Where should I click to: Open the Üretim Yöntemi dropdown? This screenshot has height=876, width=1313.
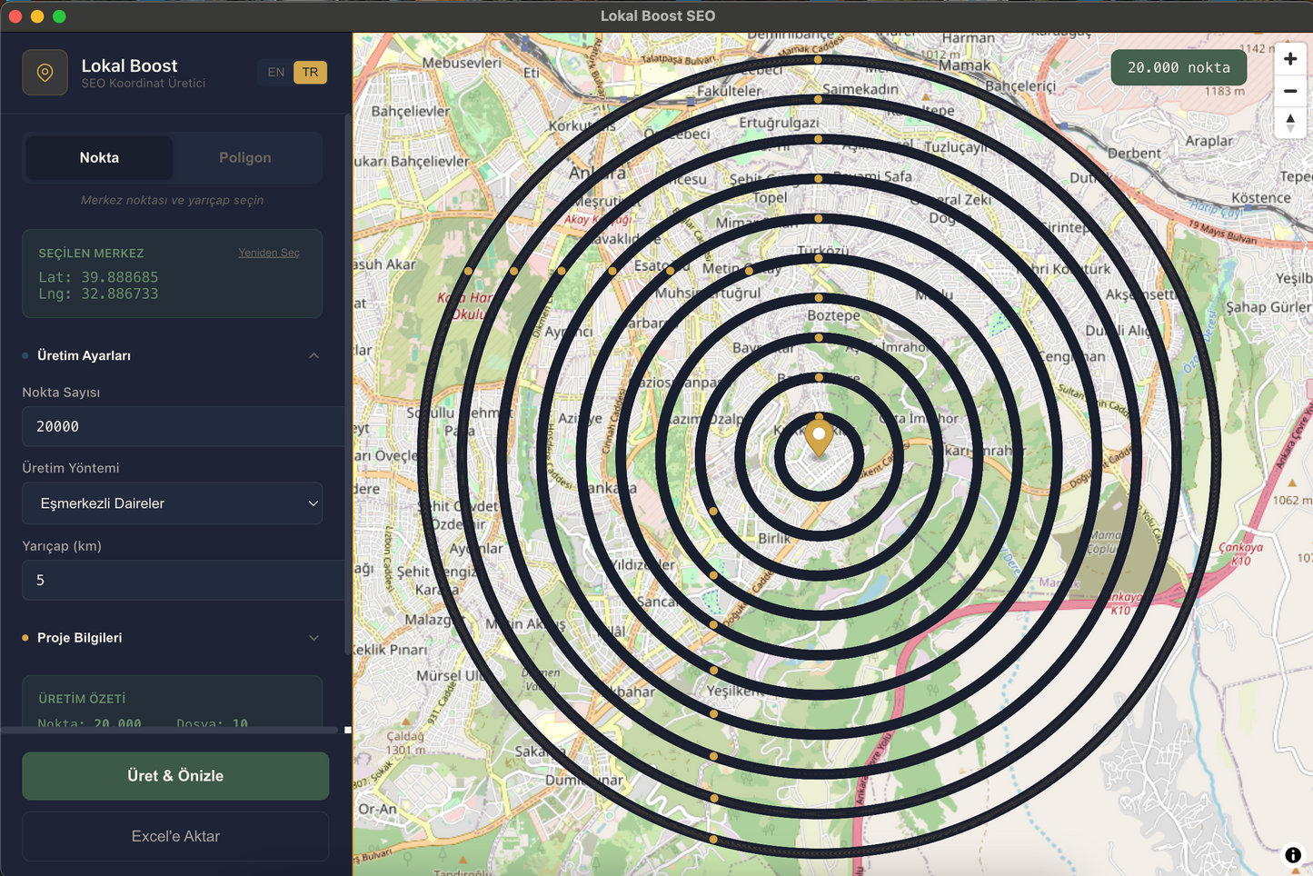click(173, 503)
